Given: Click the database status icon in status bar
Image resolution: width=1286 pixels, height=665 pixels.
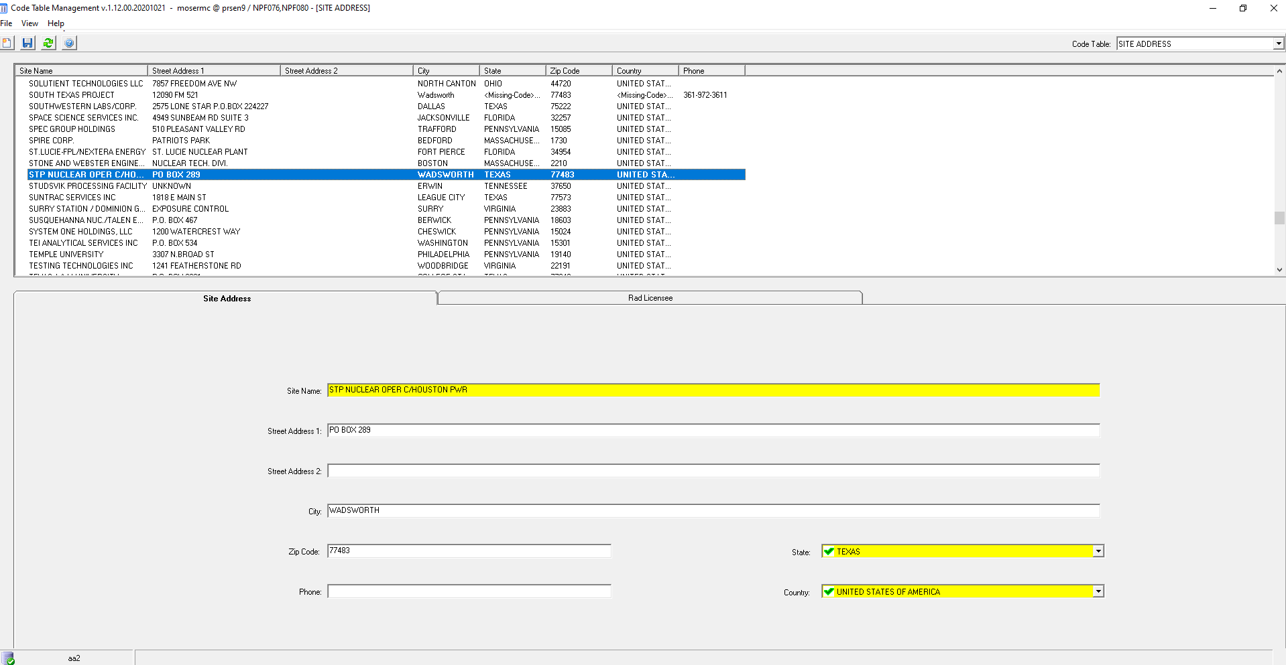Looking at the screenshot, I should (8, 658).
